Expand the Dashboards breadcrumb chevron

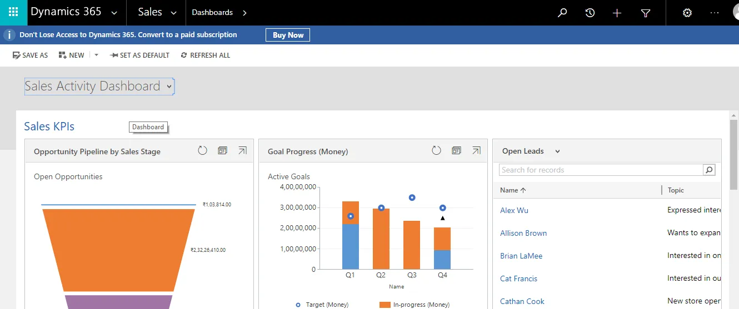point(245,13)
